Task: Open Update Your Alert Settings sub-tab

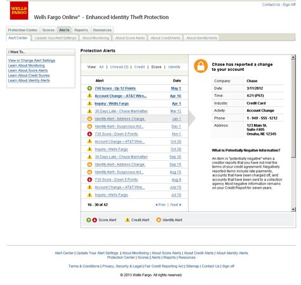Action: 55,38
